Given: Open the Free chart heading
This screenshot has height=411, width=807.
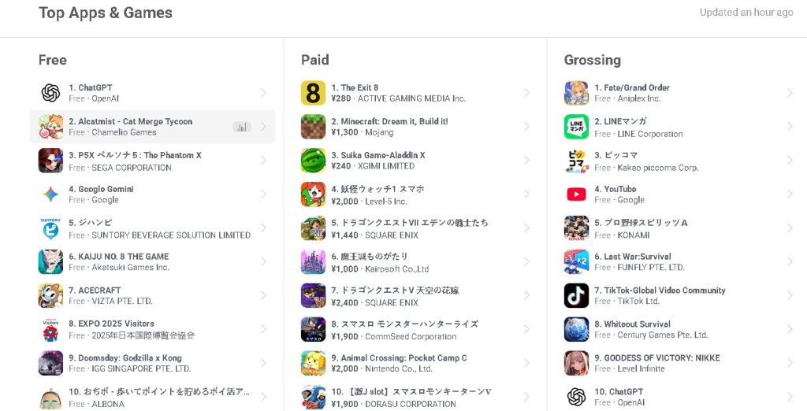Looking at the screenshot, I should point(53,60).
